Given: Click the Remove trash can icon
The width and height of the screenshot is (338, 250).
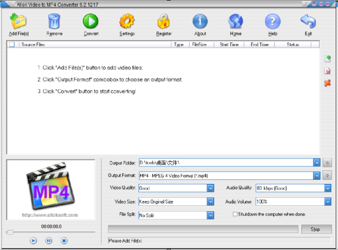Looking at the screenshot, I should coord(54,21).
